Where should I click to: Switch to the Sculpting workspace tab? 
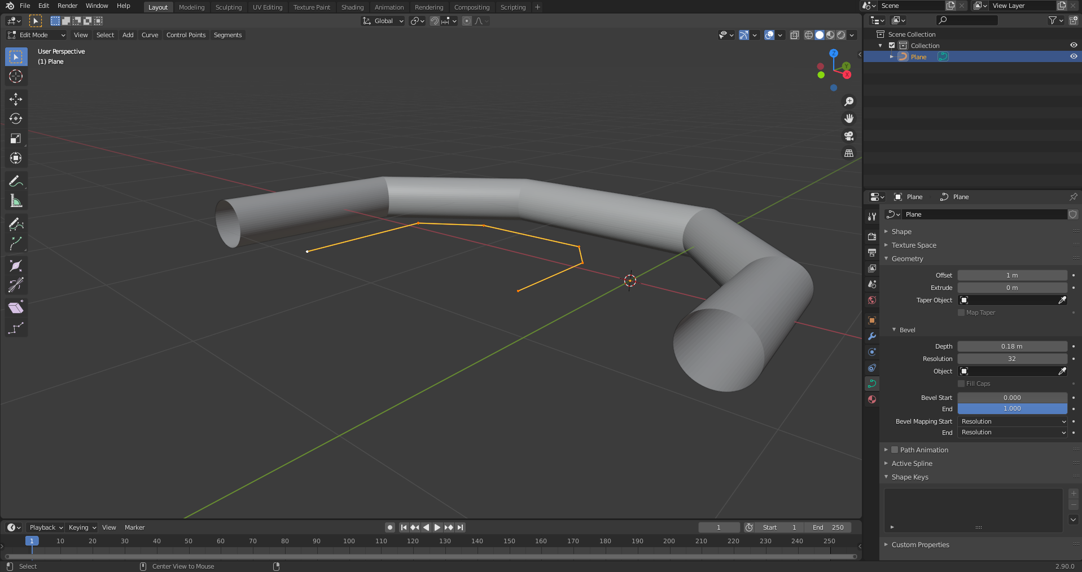[x=228, y=7]
